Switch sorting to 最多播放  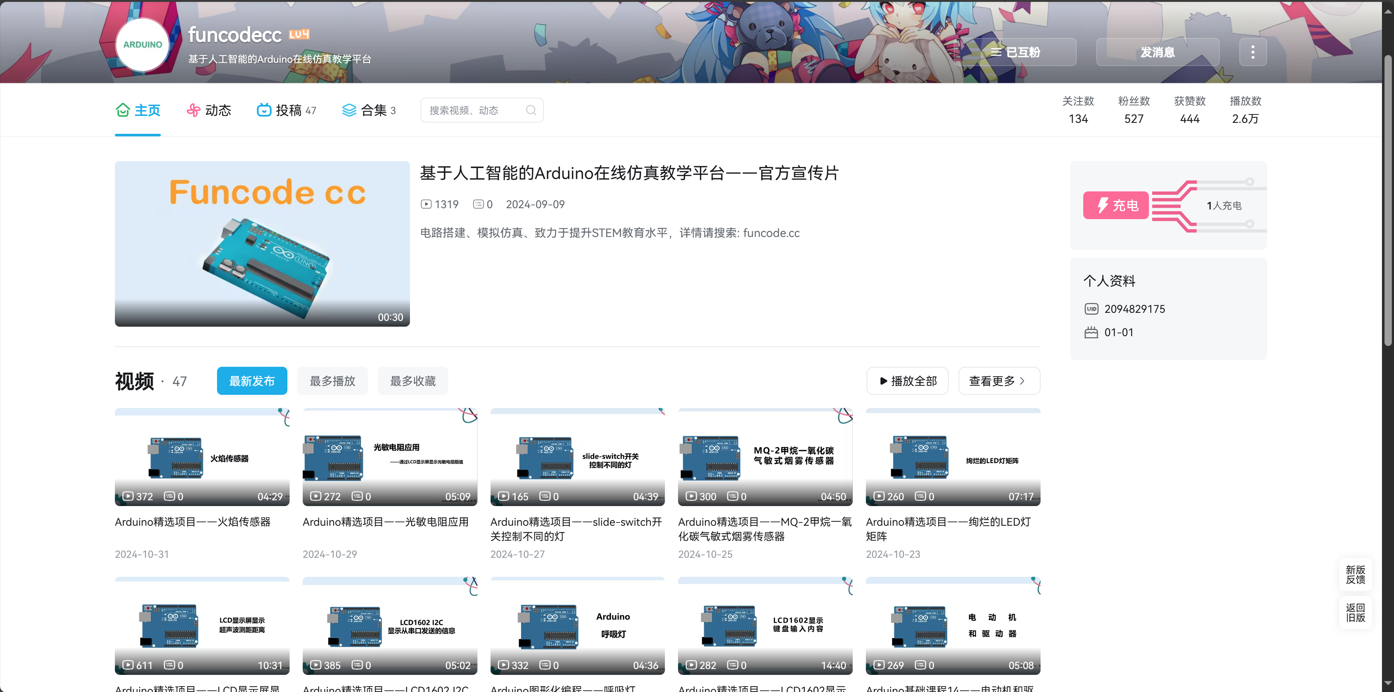pyautogui.click(x=332, y=381)
